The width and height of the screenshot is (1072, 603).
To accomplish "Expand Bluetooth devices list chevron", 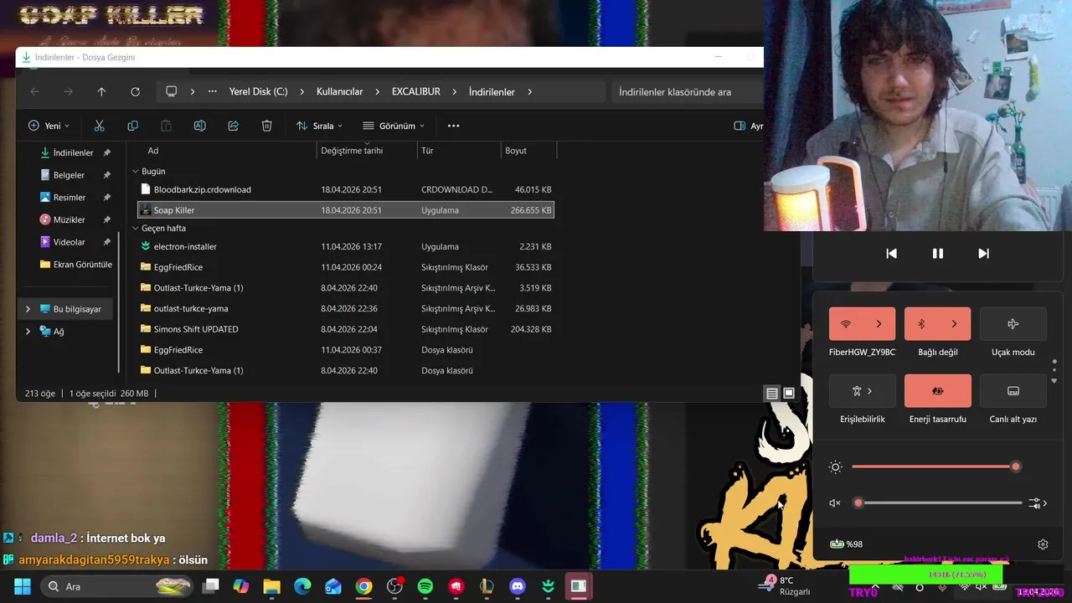I will (955, 324).
